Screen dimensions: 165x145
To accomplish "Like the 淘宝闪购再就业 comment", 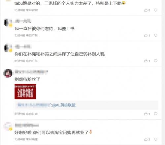I will (147, 139).
